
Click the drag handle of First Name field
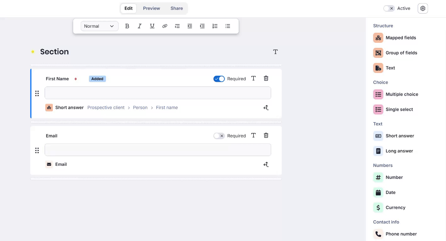tap(37, 93)
